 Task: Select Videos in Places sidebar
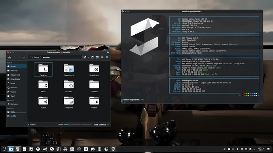(17, 92)
